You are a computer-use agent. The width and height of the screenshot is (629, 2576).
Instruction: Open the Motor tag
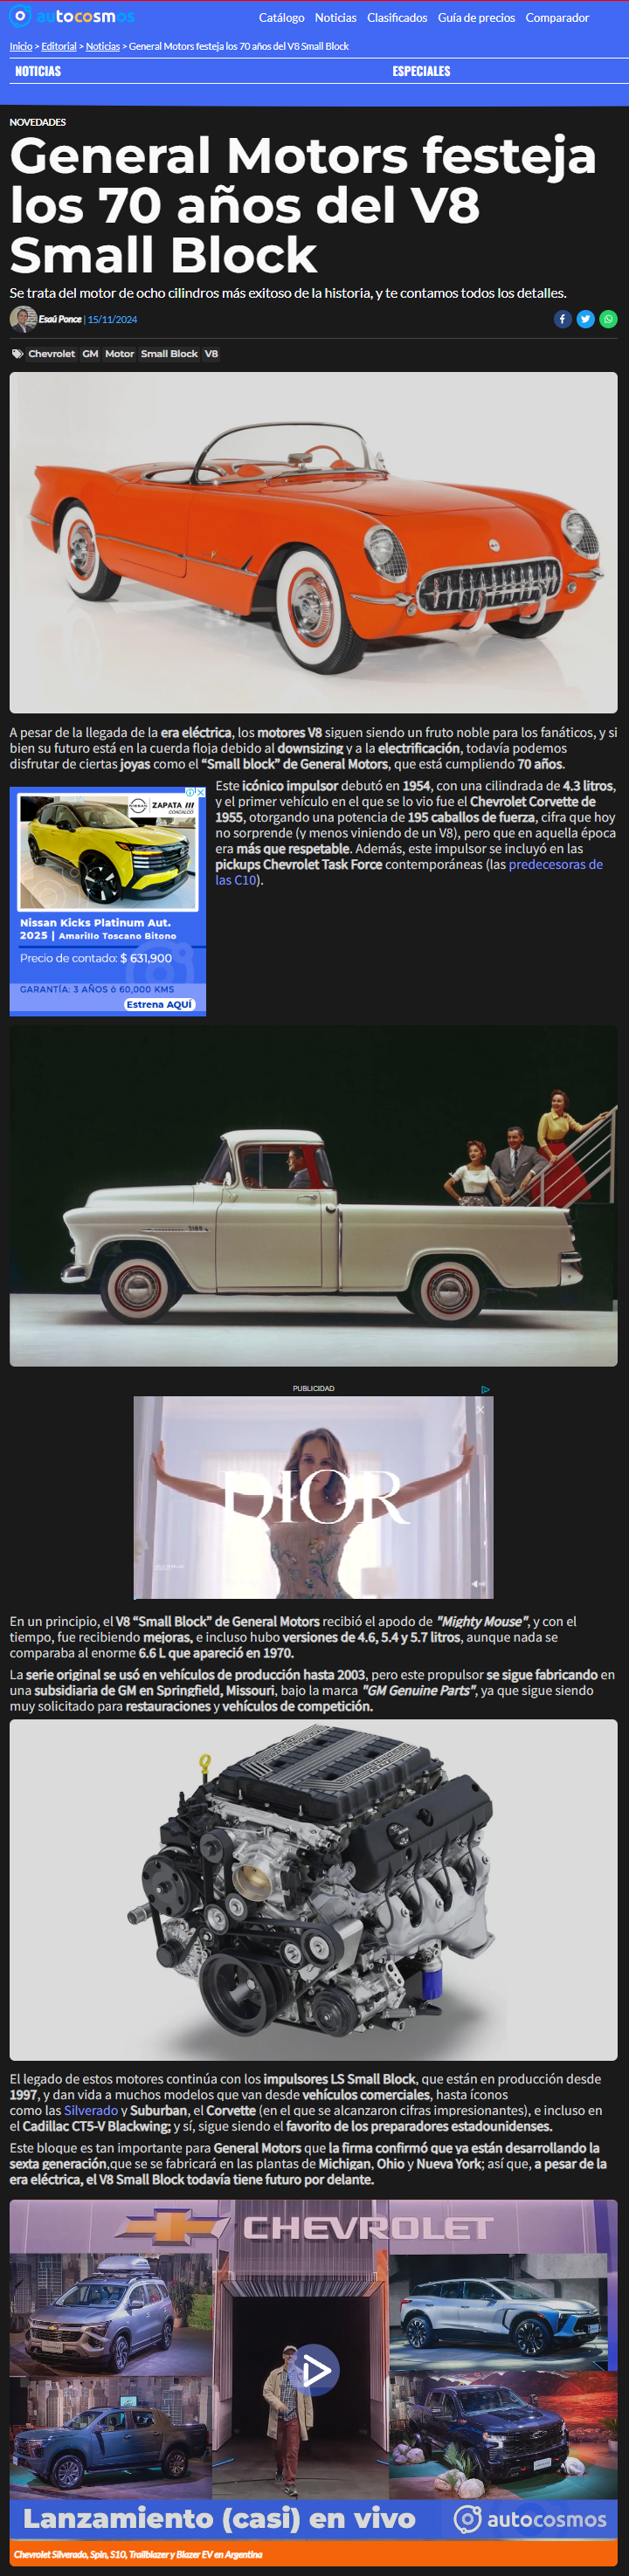[x=119, y=354]
